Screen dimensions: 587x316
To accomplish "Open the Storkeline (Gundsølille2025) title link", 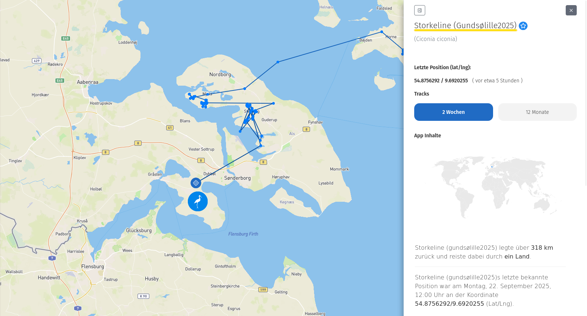I will (465, 25).
